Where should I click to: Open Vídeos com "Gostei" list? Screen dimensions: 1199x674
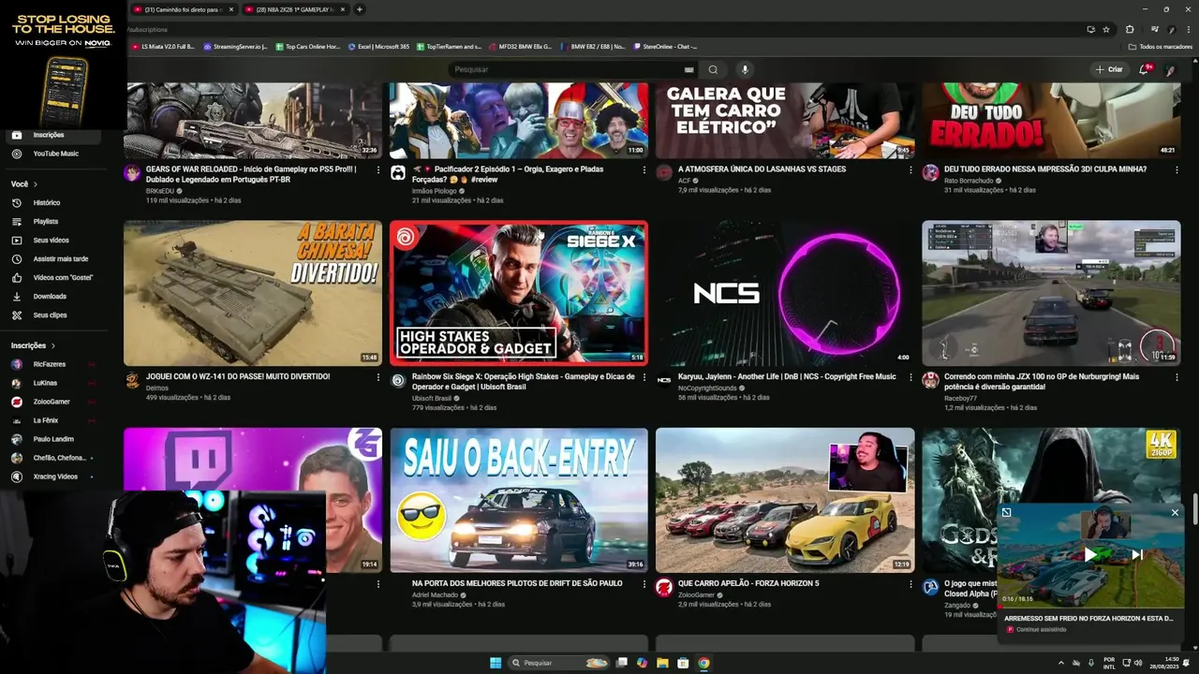click(x=63, y=278)
